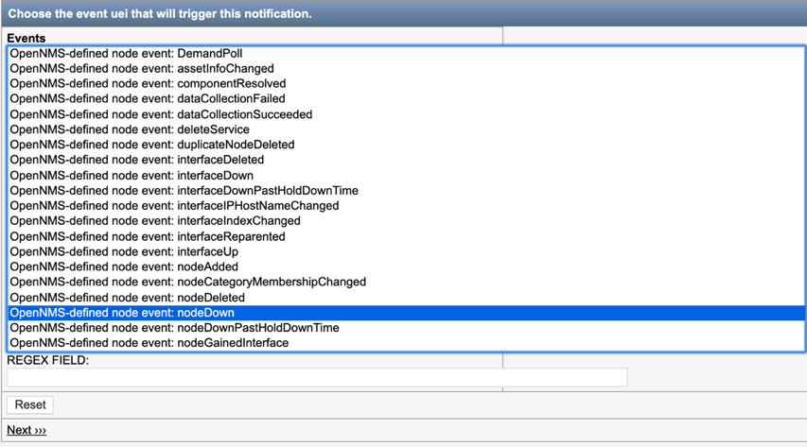Select the interfaceIPHostNameChanged event
The image size is (807, 447).
[407, 206]
